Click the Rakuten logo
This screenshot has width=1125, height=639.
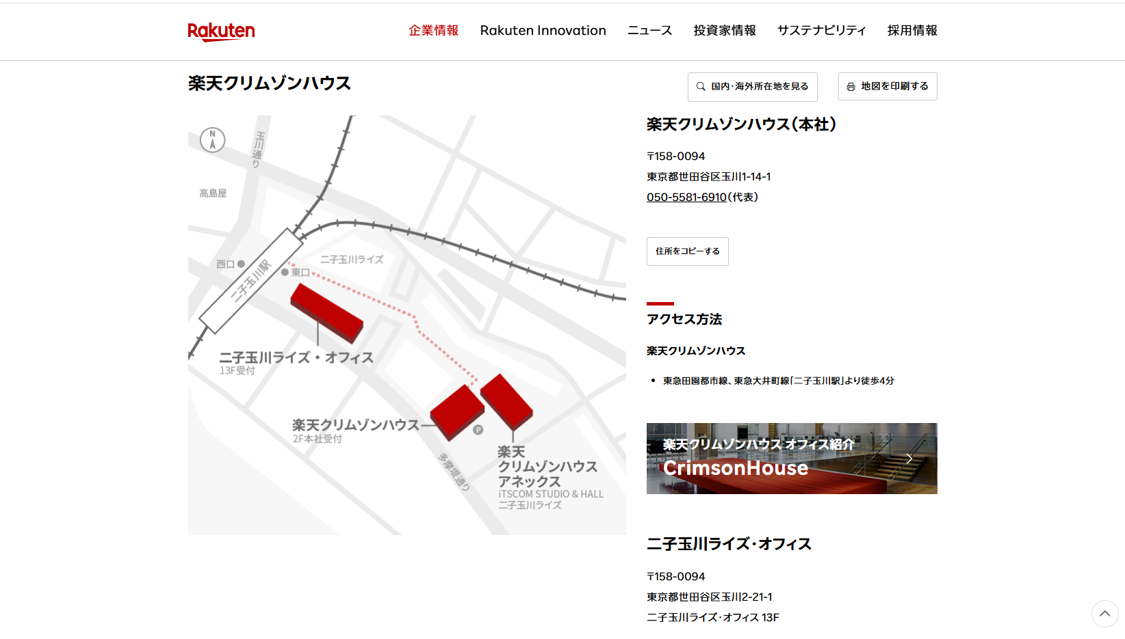click(221, 31)
